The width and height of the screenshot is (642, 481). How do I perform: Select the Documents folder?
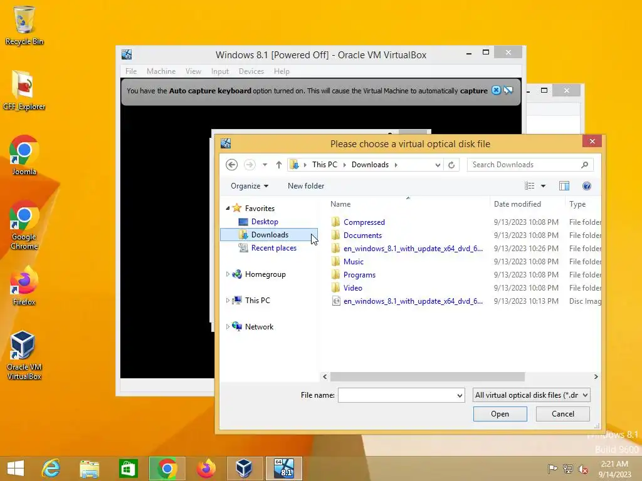tap(362, 235)
